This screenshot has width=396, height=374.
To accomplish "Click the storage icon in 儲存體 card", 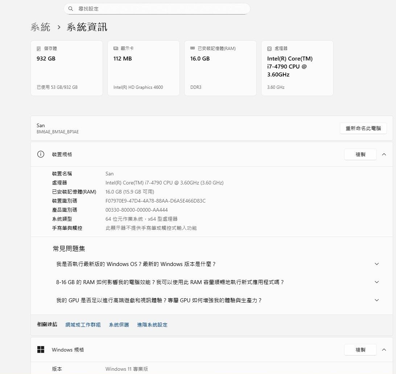I will pos(39,49).
